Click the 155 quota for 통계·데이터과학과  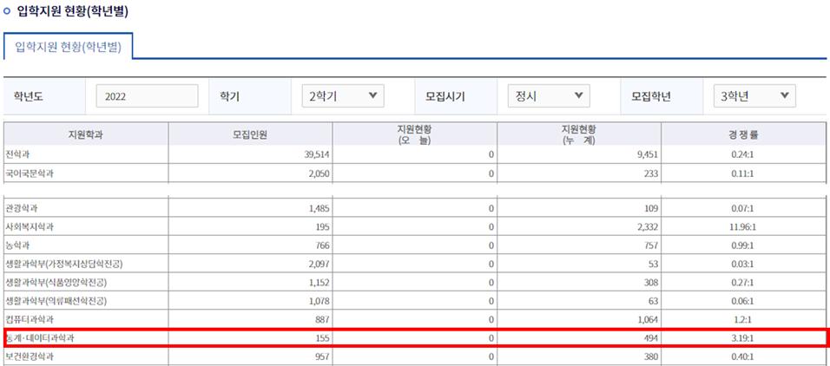click(x=324, y=337)
